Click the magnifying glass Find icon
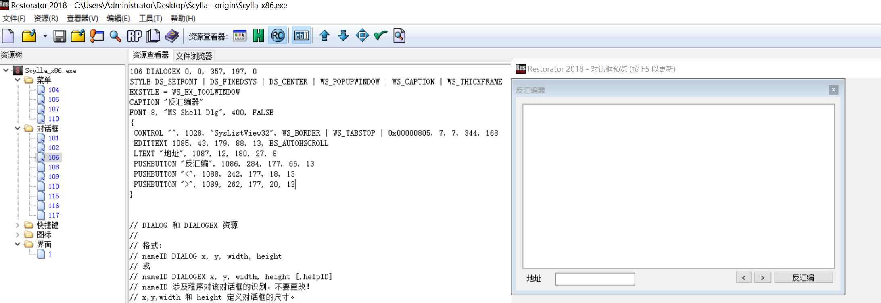Viewport: 881px width, 303px height. (x=115, y=36)
